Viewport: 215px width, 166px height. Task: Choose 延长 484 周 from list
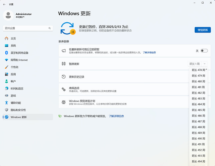click(x=198, y=104)
